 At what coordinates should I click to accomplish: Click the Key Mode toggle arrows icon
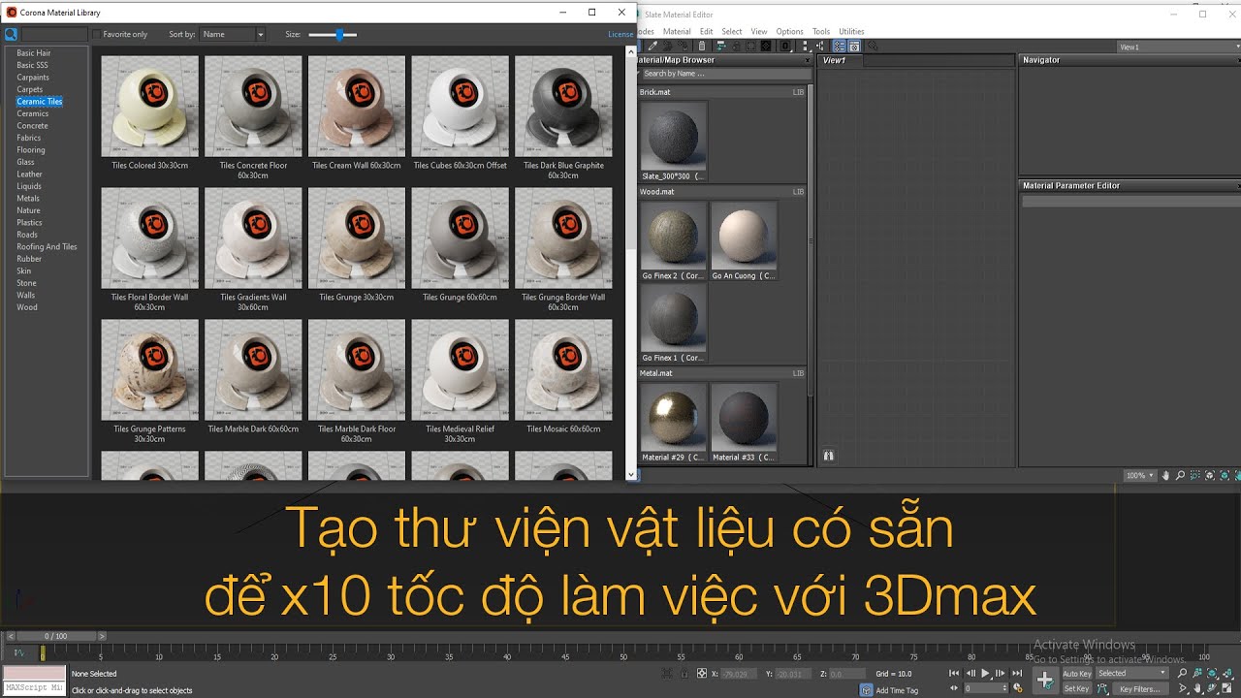coord(953,688)
